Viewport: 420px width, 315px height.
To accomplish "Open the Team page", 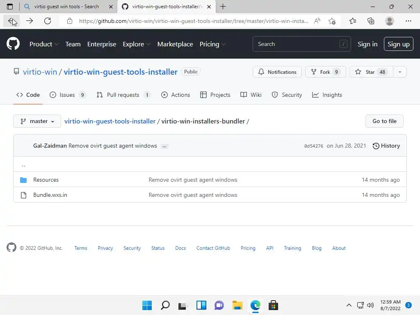I will click(73, 44).
